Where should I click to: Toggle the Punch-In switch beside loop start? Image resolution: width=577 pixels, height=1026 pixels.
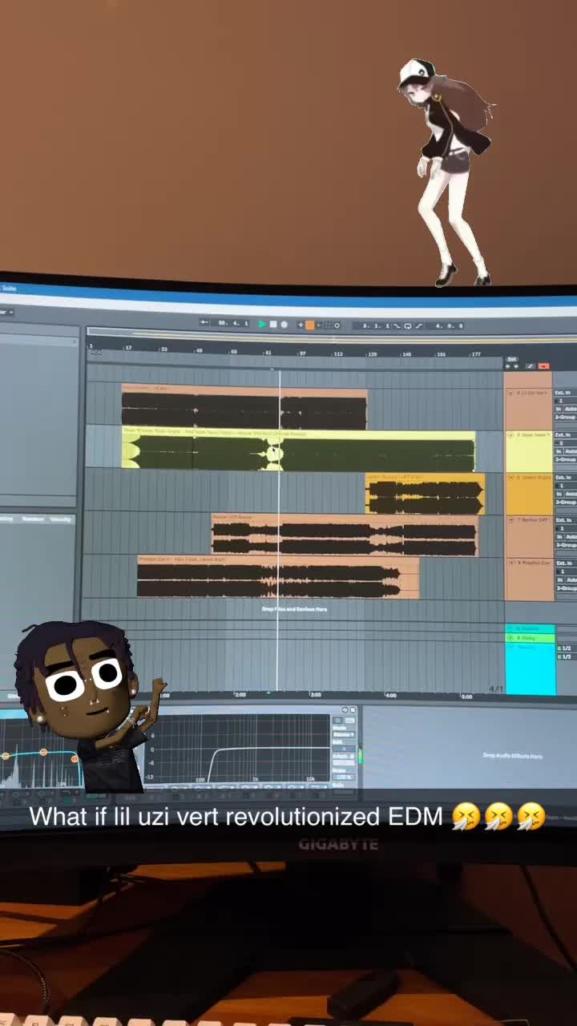pyautogui.click(x=397, y=325)
